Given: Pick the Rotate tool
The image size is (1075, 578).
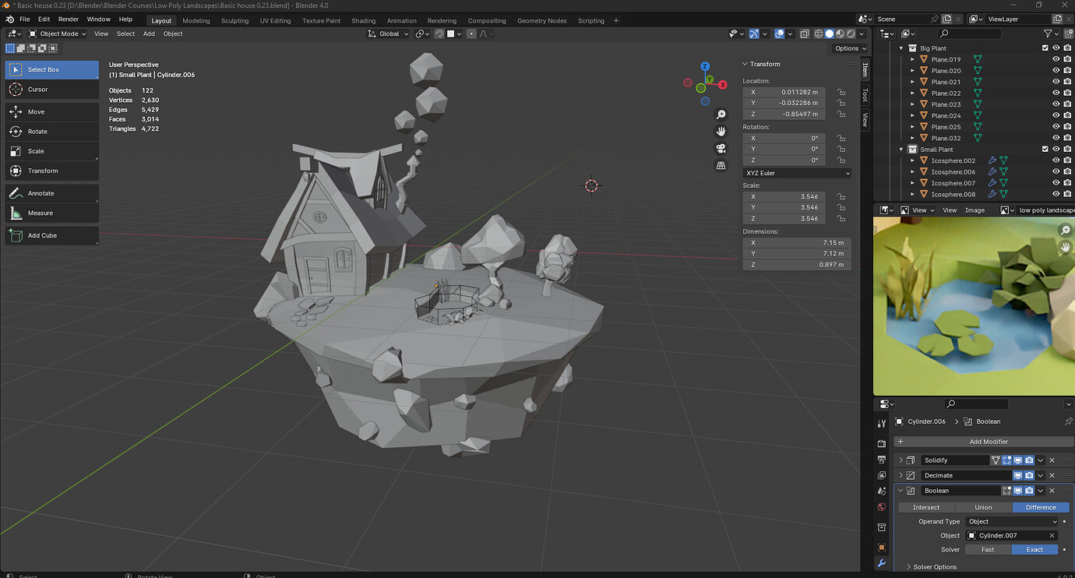Looking at the screenshot, I should 52,132.
